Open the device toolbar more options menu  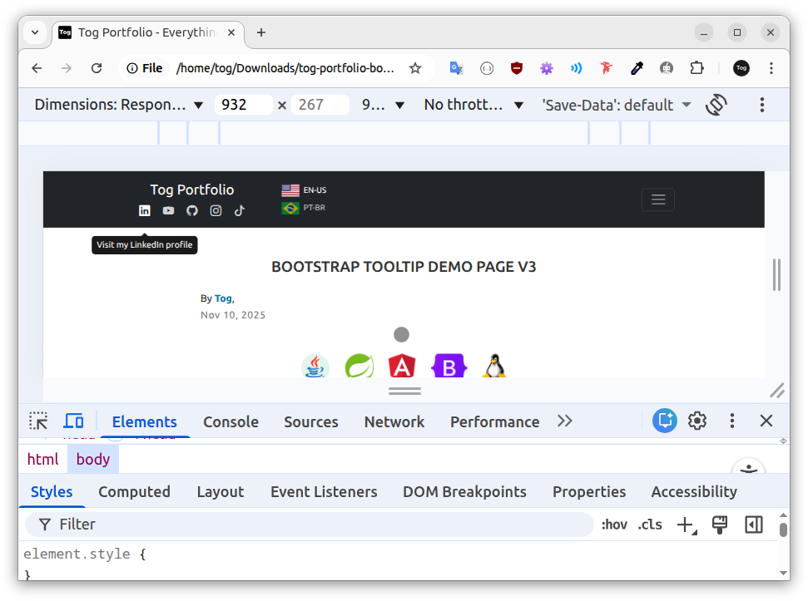[x=761, y=105]
